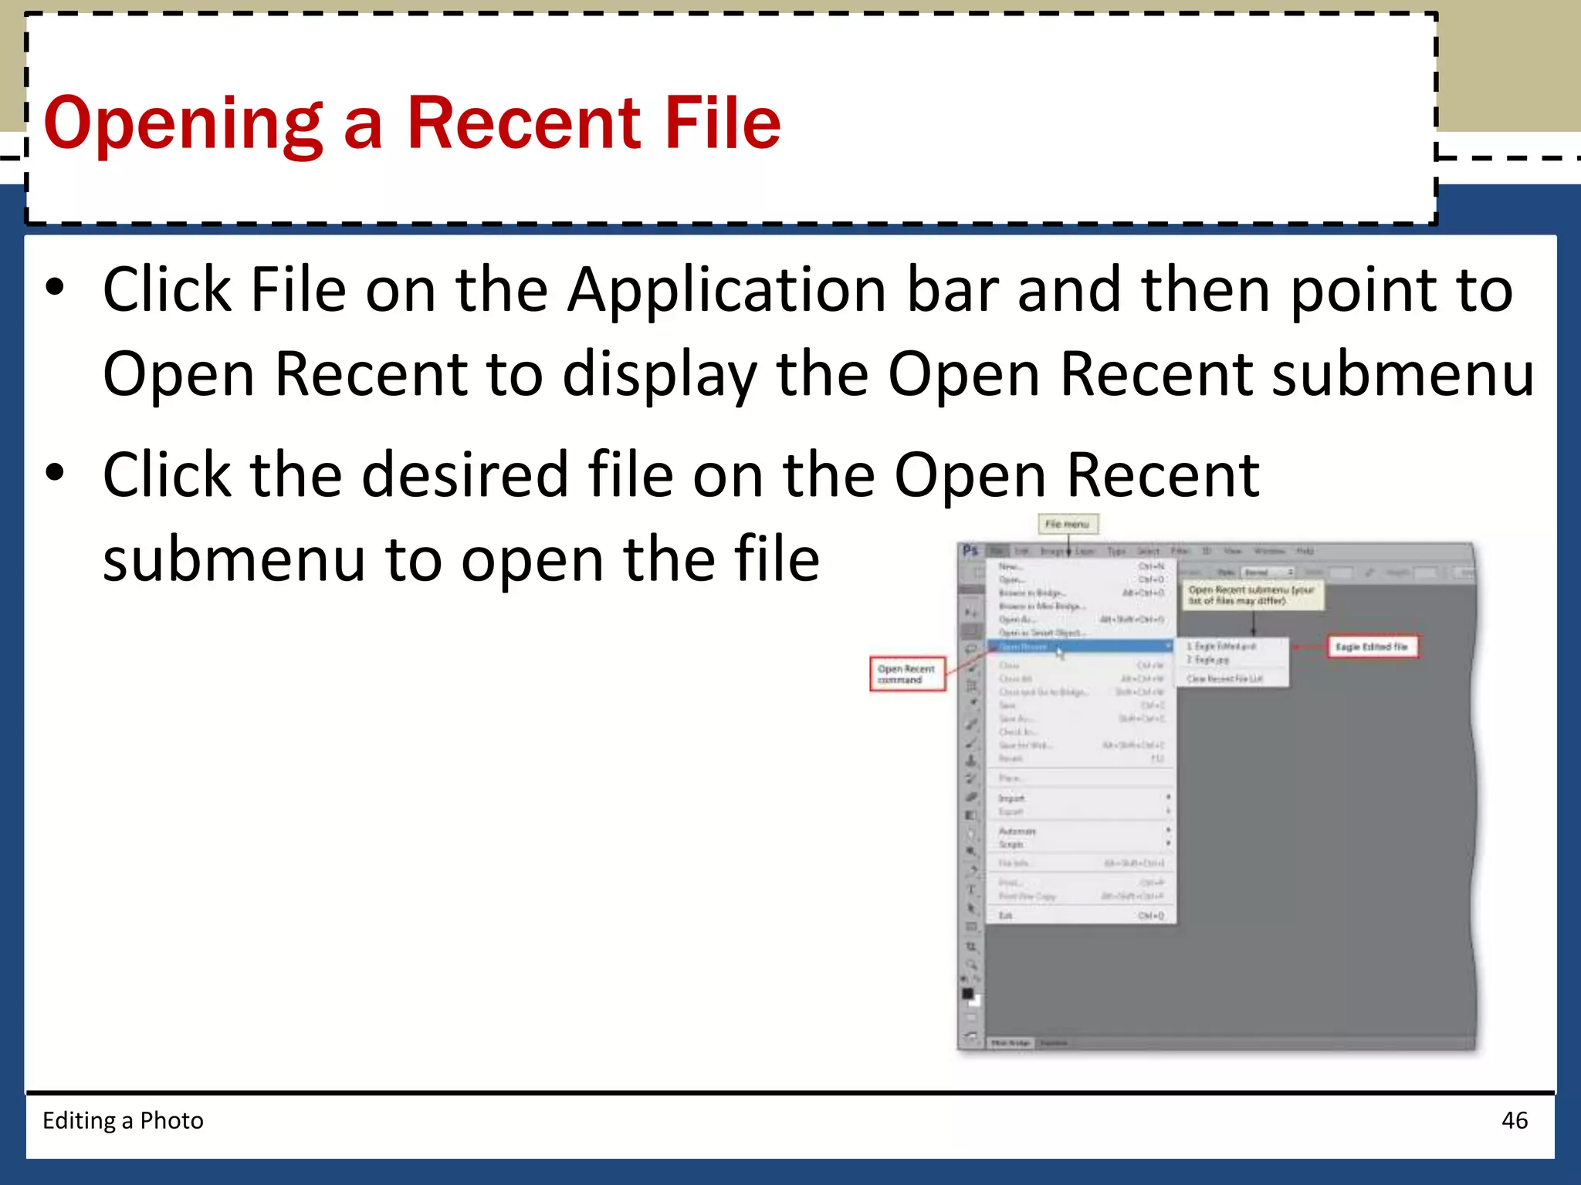Screen dimensions: 1581x1185
Task: Toggle the Quick Mask mode button
Action: tap(971, 1017)
